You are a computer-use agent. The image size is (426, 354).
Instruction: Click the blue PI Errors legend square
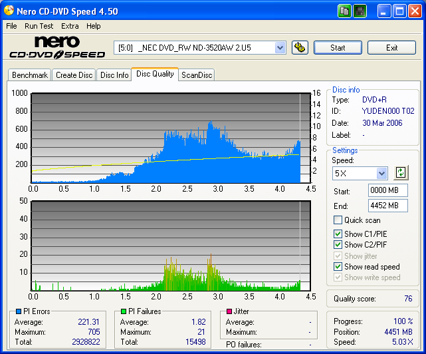tap(19, 311)
